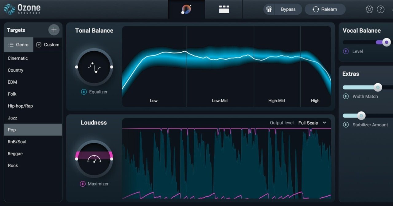Switch to the Genre targets tab
393x206 pixels.
pyautogui.click(x=18, y=45)
